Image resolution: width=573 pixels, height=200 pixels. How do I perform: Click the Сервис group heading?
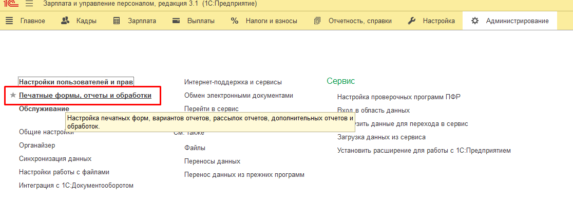[340, 81]
